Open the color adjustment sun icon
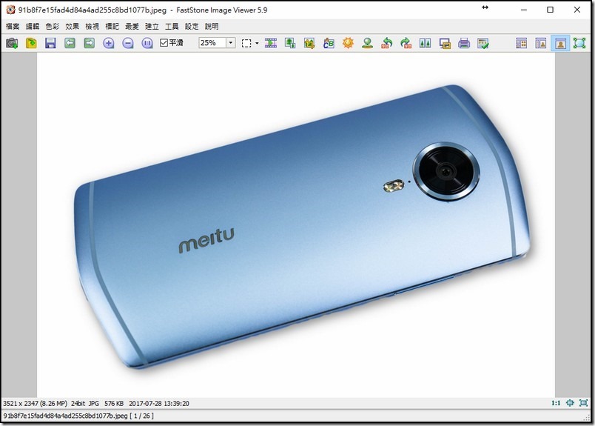Viewport: 595px width, 426px height. [348, 44]
